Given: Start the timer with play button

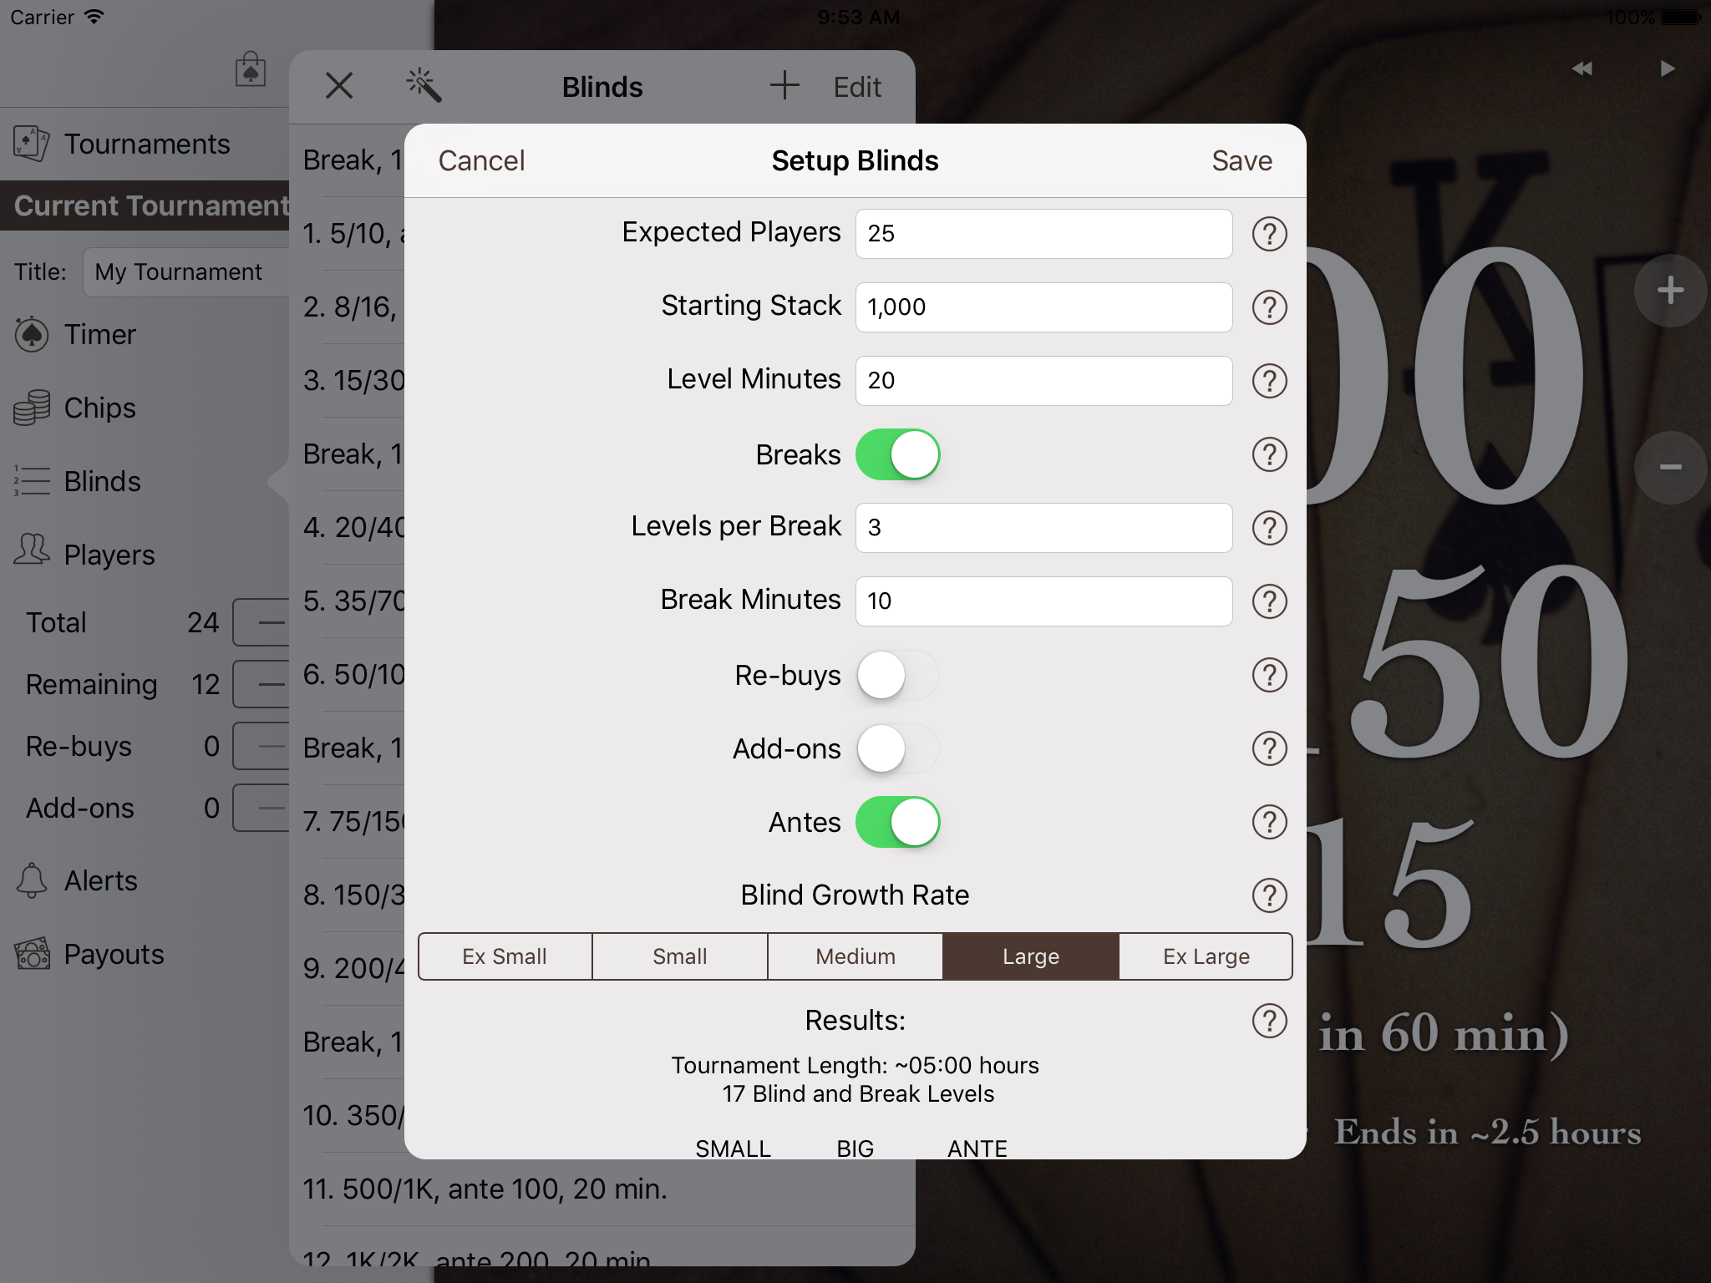Looking at the screenshot, I should coord(1667,68).
